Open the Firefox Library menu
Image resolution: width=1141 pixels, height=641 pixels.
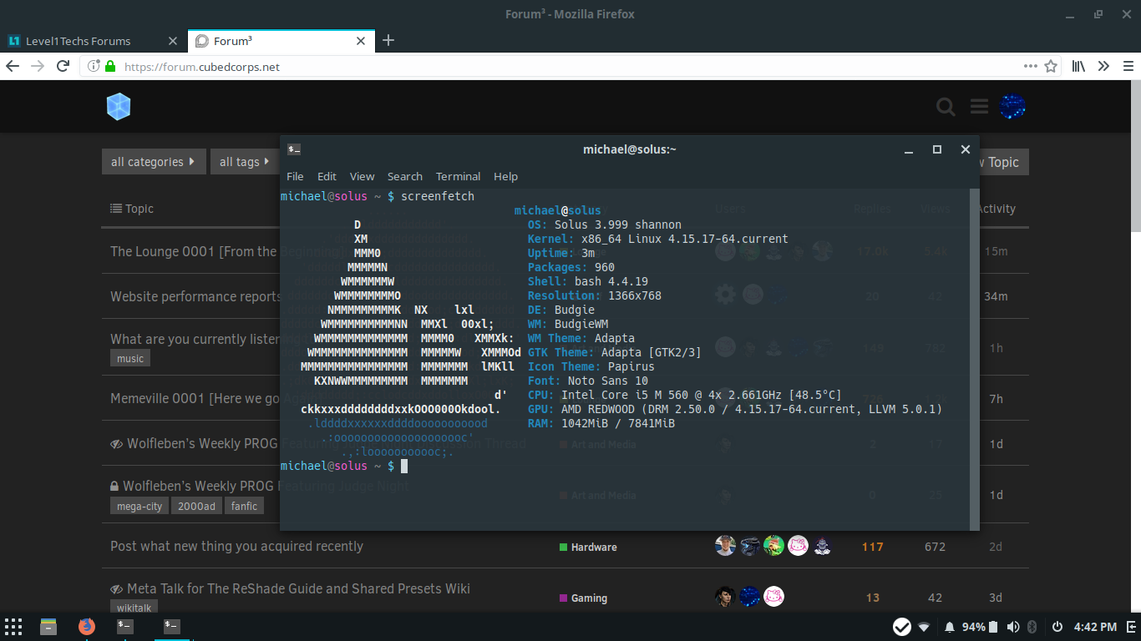click(x=1078, y=66)
